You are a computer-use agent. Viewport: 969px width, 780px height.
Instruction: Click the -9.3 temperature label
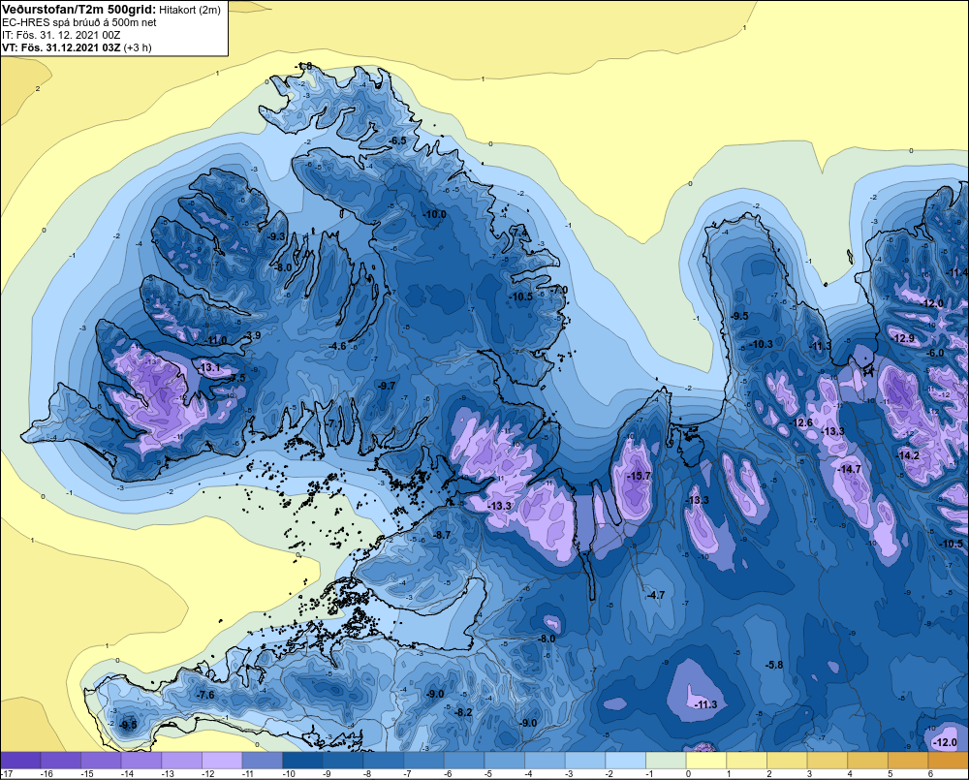276,236
